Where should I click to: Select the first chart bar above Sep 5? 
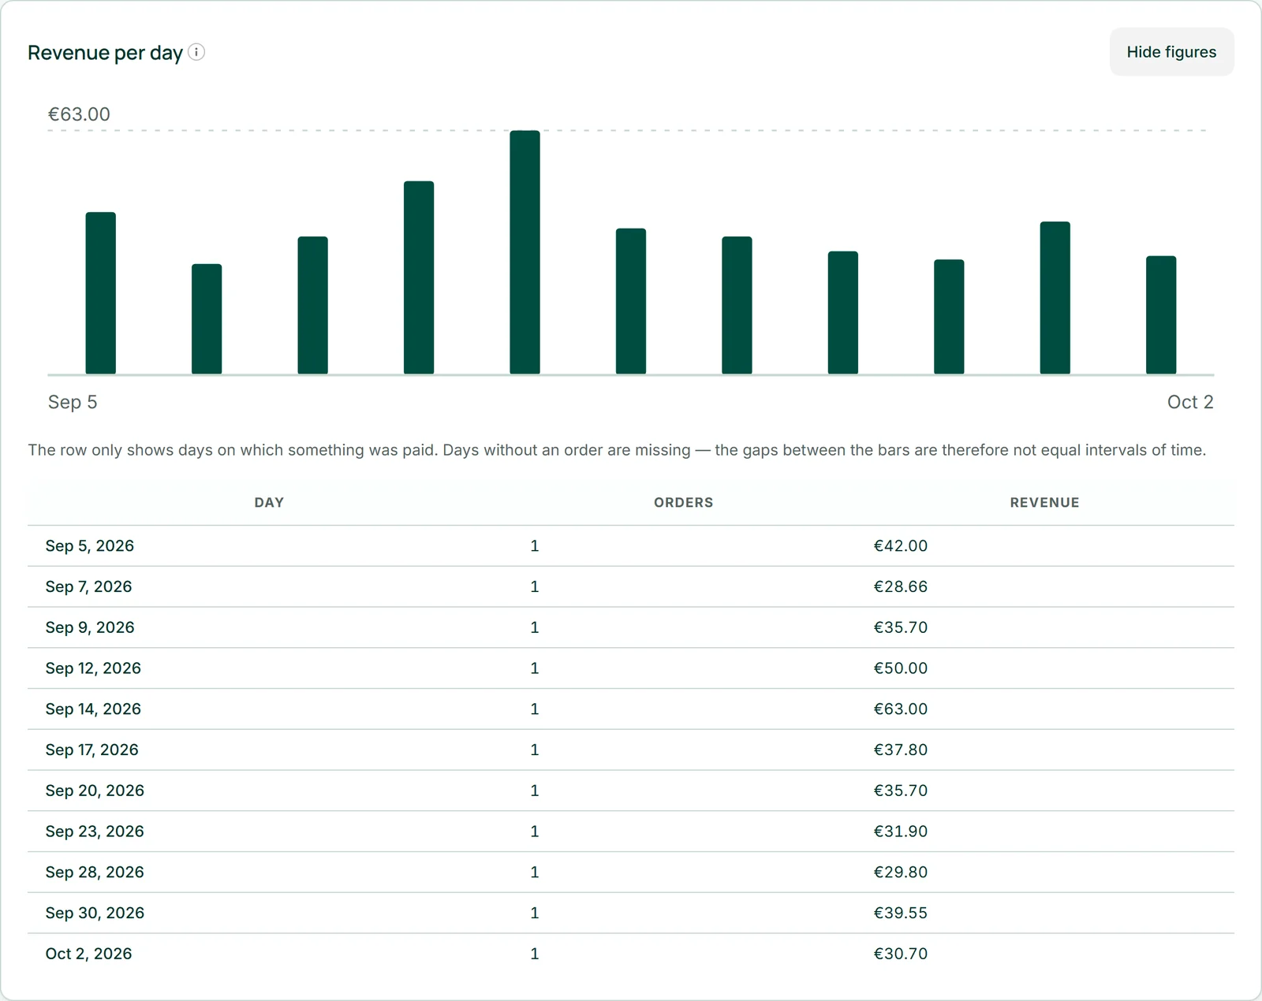pos(101,293)
